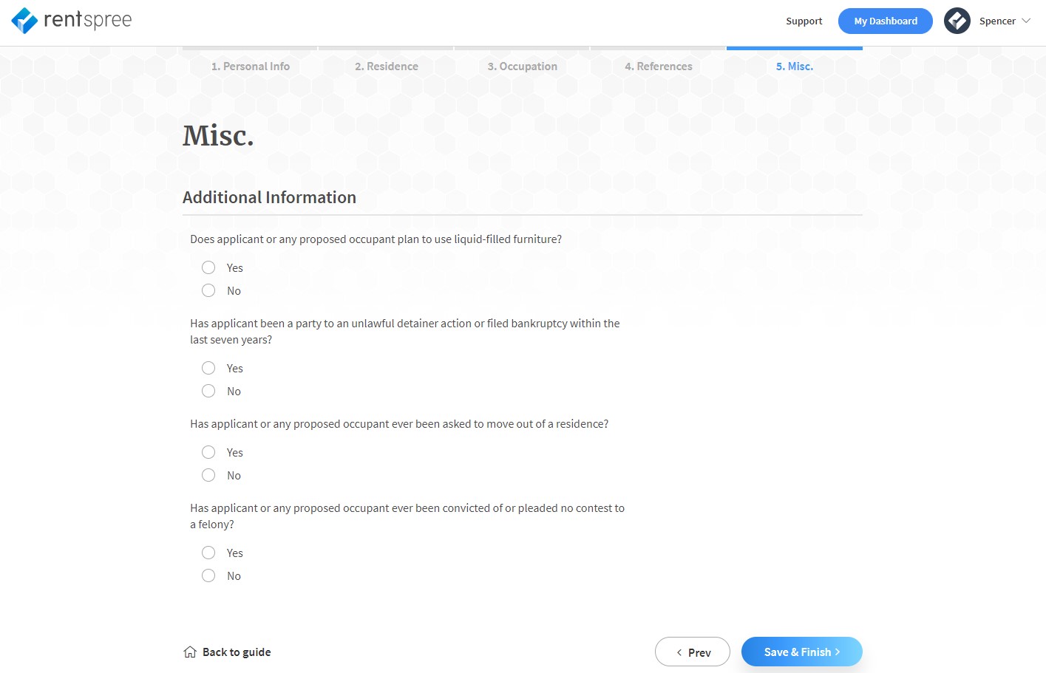Click the Additional Information section heading

pyautogui.click(x=269, y=197)
